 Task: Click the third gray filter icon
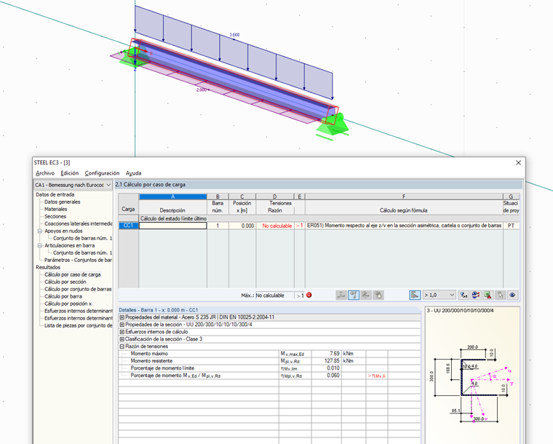click(x=366, y=296)
